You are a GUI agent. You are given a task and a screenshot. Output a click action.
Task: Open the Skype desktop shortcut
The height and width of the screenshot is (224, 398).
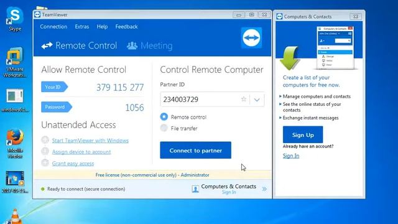point(15,19)
